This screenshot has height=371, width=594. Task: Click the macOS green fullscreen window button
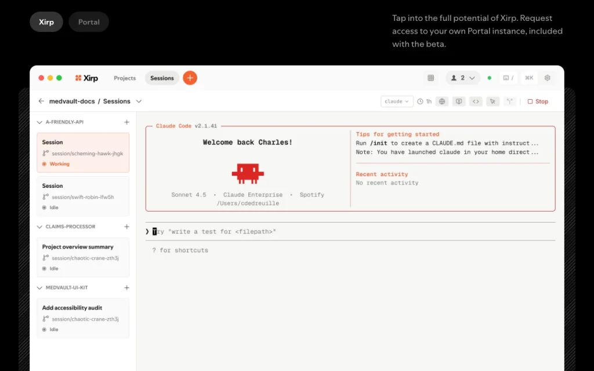click(59, 78)
